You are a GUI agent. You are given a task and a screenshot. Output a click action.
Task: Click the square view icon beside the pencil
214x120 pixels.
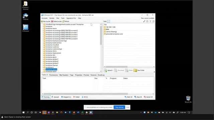coord(147,21)
